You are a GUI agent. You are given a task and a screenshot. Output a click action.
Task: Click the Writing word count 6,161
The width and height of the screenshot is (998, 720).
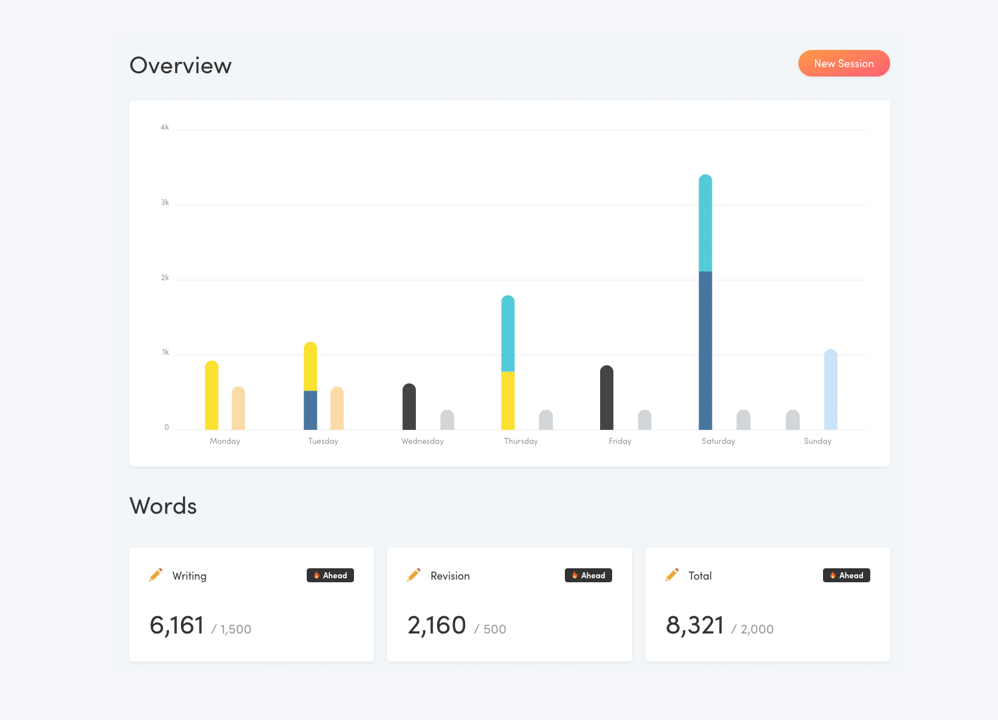coord(177,626)
